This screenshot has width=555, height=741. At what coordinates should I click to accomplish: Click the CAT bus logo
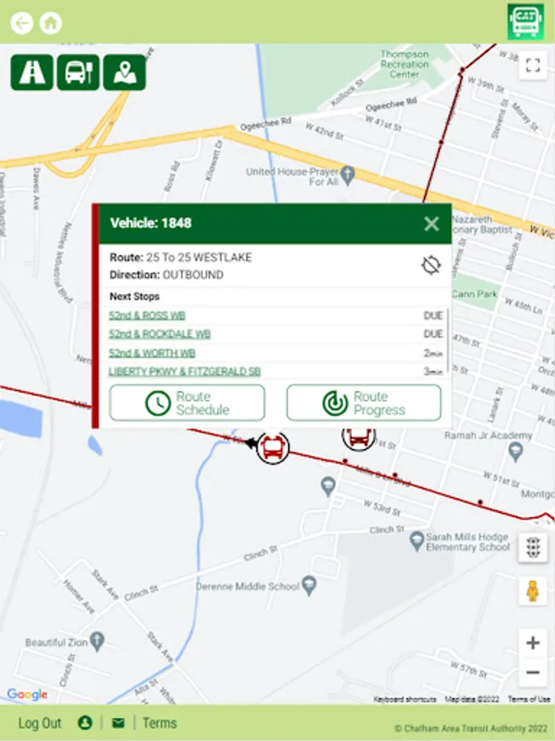click(525, 21)
